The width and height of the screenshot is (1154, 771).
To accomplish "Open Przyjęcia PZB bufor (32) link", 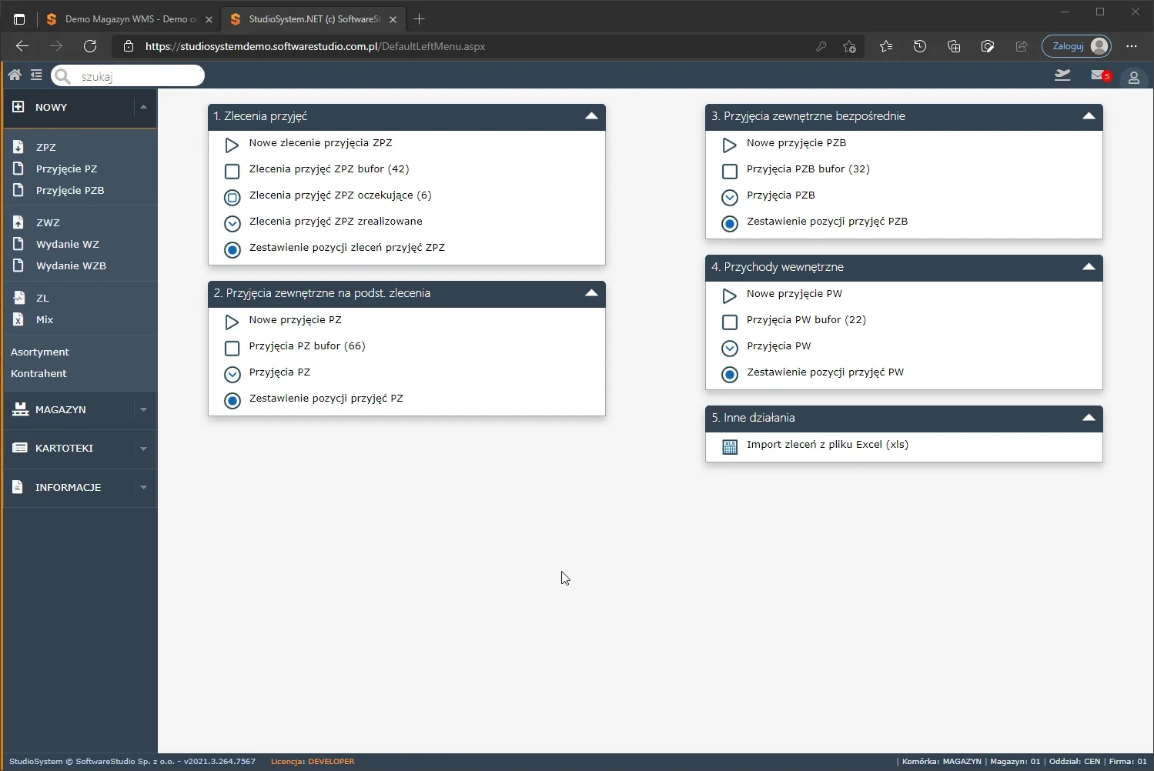I will click(808, 169).
